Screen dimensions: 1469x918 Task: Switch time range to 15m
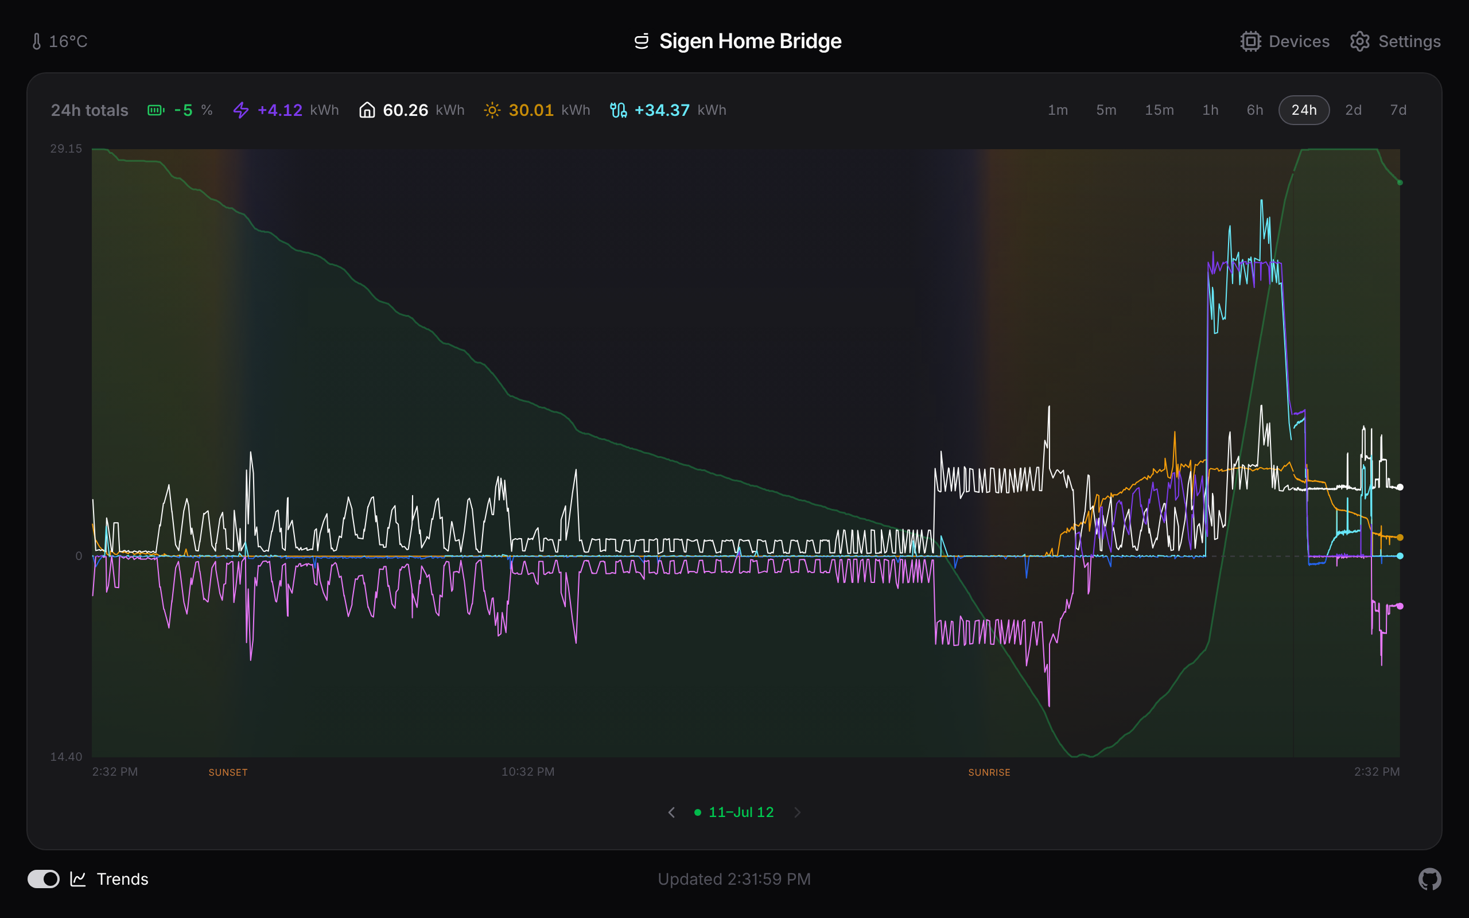[x=1159, y=110]
